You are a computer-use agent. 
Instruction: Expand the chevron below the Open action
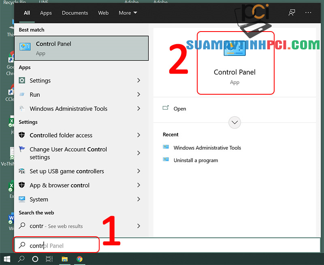(x=234, y=122)
